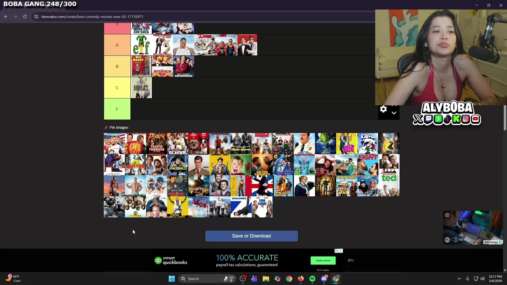The image size is (507, 285).
Task: Select the green F tier label
Action: 117,109
